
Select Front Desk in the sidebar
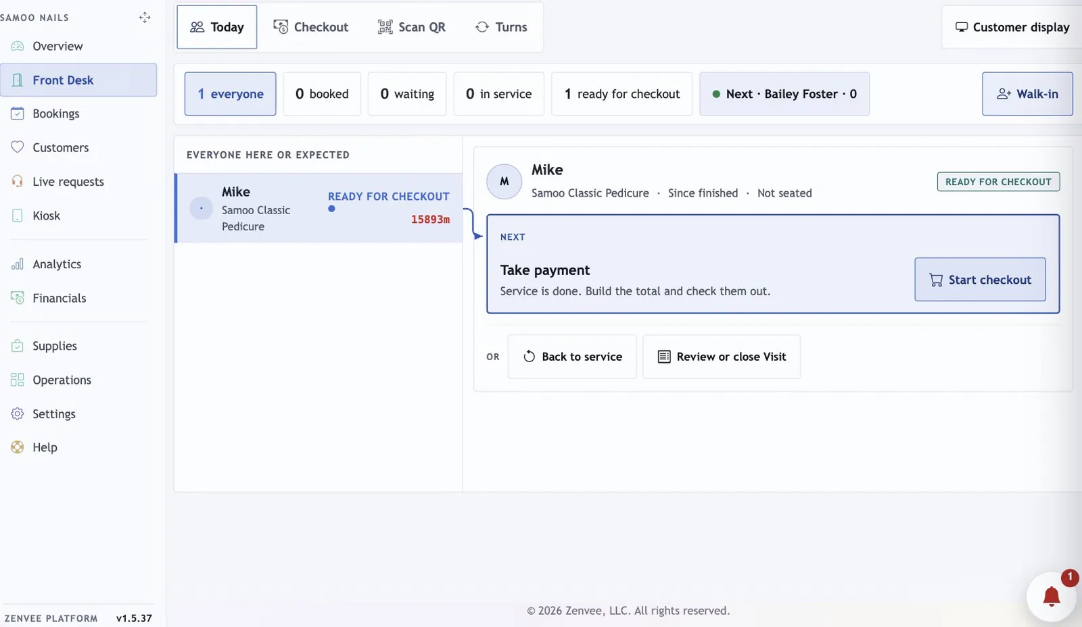[78, 80]
